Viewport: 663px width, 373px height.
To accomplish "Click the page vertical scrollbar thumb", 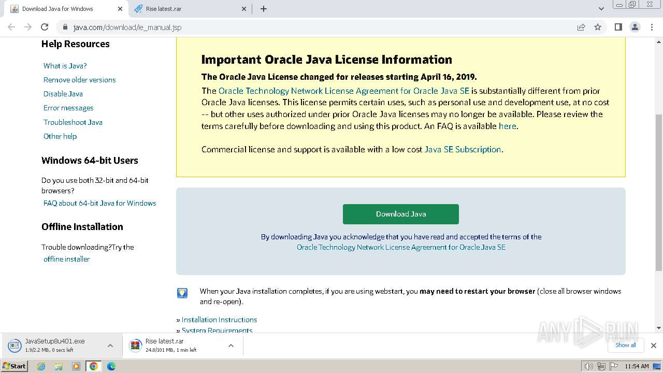I will pyautogui.click(x=659, y=192).
